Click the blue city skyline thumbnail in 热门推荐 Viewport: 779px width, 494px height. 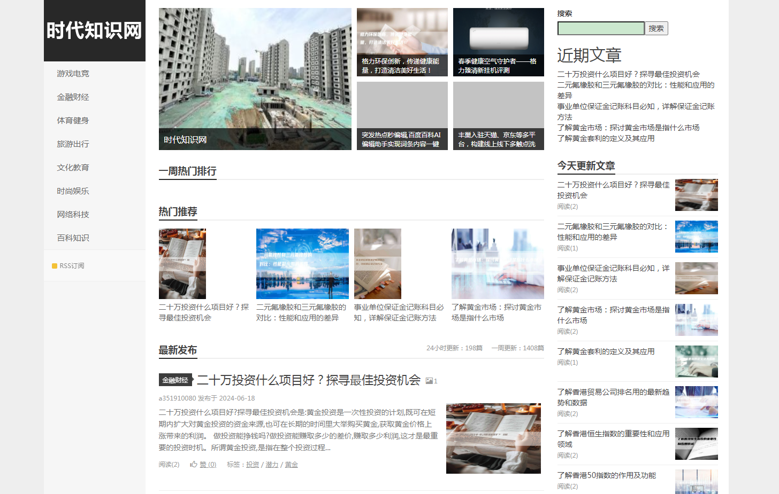click(302, 264)
